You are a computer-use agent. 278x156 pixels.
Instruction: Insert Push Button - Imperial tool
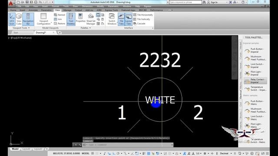255,50
